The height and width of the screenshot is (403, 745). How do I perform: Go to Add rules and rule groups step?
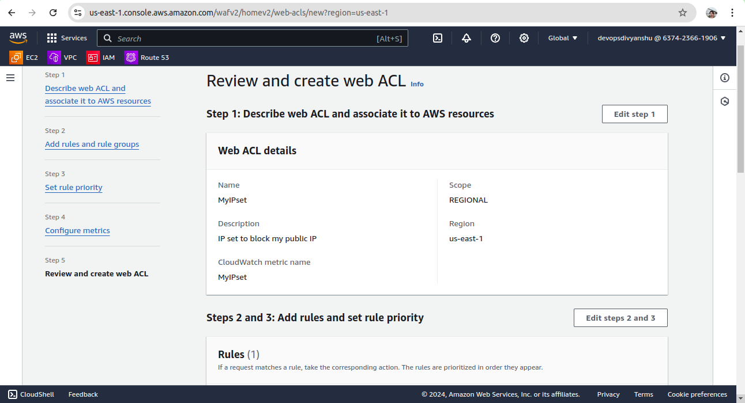(92, 145)
